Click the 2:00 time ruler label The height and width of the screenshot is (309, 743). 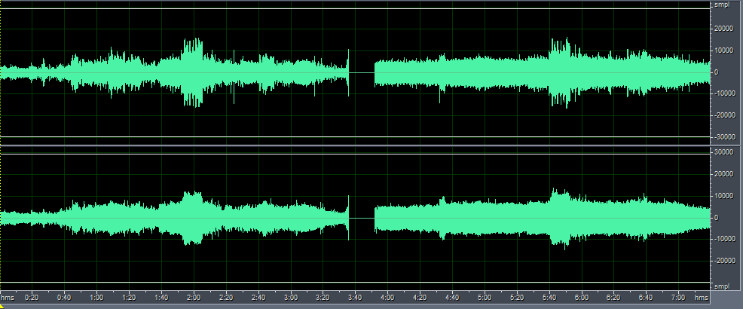click(x=194, y=298)
